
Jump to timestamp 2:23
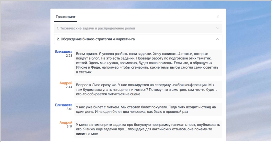[69, 56]
